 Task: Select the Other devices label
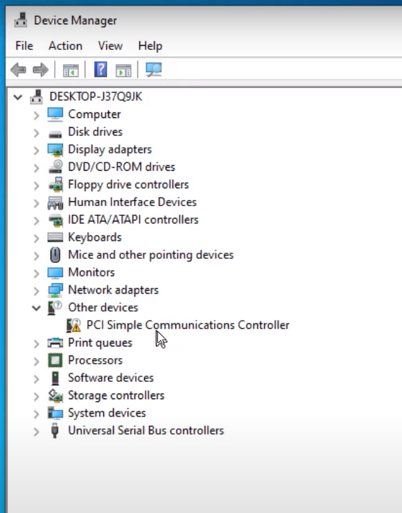[103, 308]
